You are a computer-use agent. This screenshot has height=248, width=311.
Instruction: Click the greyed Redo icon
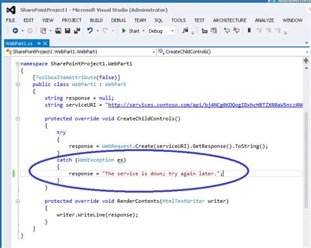click(105, 31)
